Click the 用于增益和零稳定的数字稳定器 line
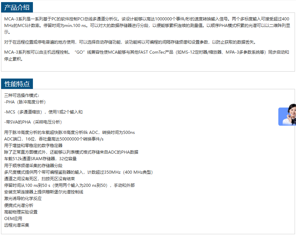 click(x=33, y=145)
